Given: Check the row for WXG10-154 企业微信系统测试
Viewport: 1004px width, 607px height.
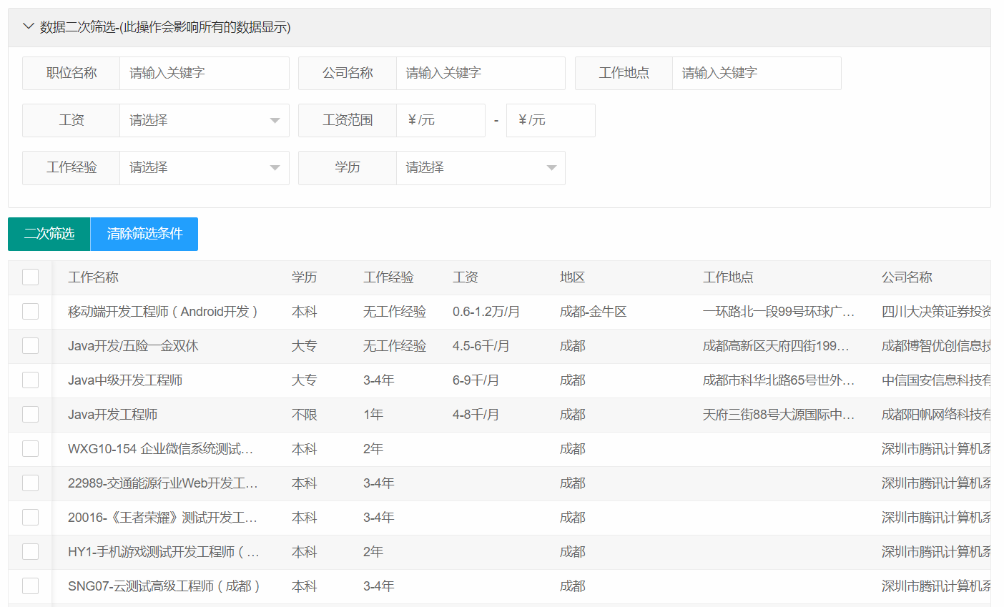Looking at the screenshot, I should 30,448.
